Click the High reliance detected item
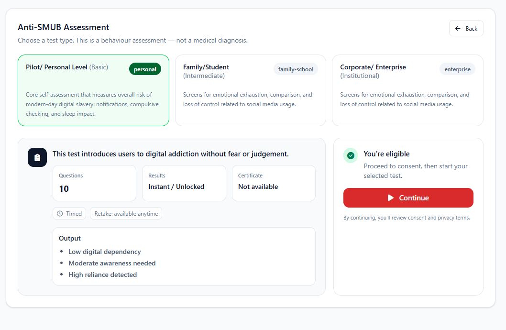Viewport: 506px width, 330px height. click(103, 275)
